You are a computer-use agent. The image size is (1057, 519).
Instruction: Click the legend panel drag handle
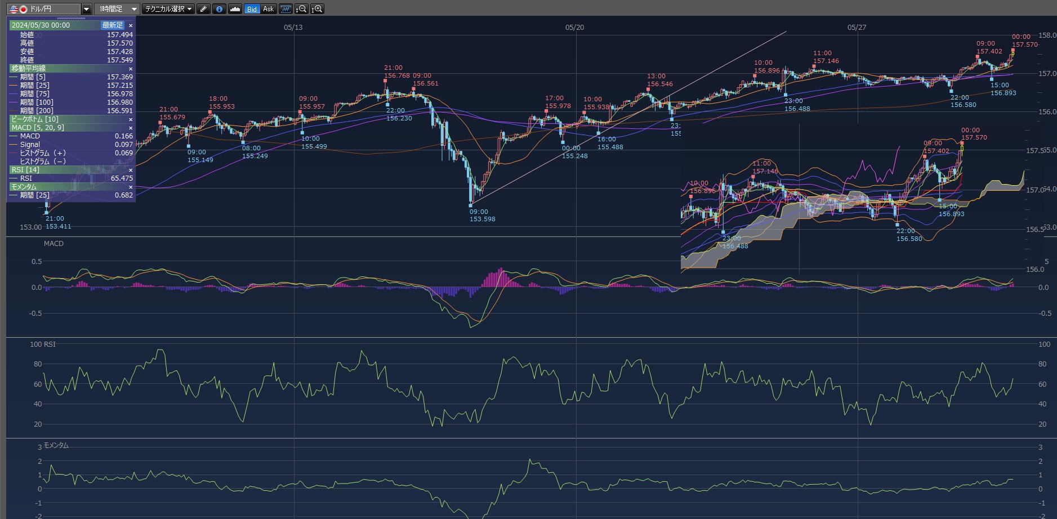pyautogui.click(x=71, y=19)
